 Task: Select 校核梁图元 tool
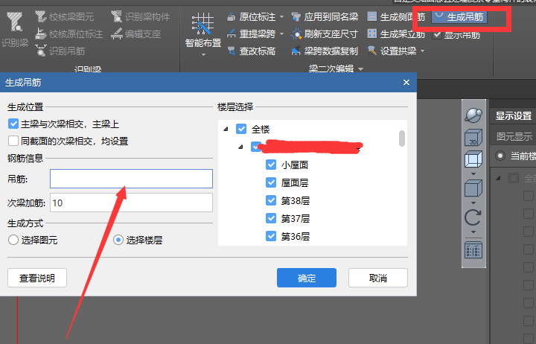[x=65, y=16]
